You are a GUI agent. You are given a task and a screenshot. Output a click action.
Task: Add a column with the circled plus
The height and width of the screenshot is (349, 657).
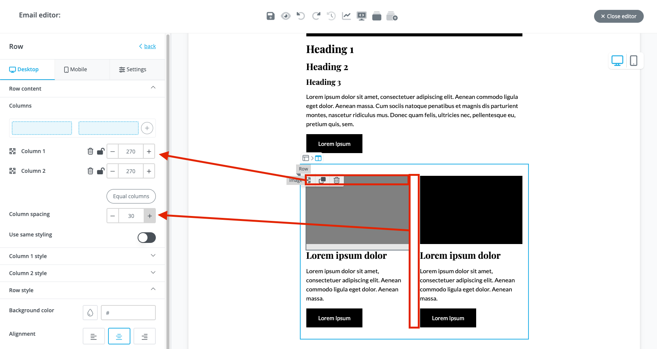coord(147,128)
